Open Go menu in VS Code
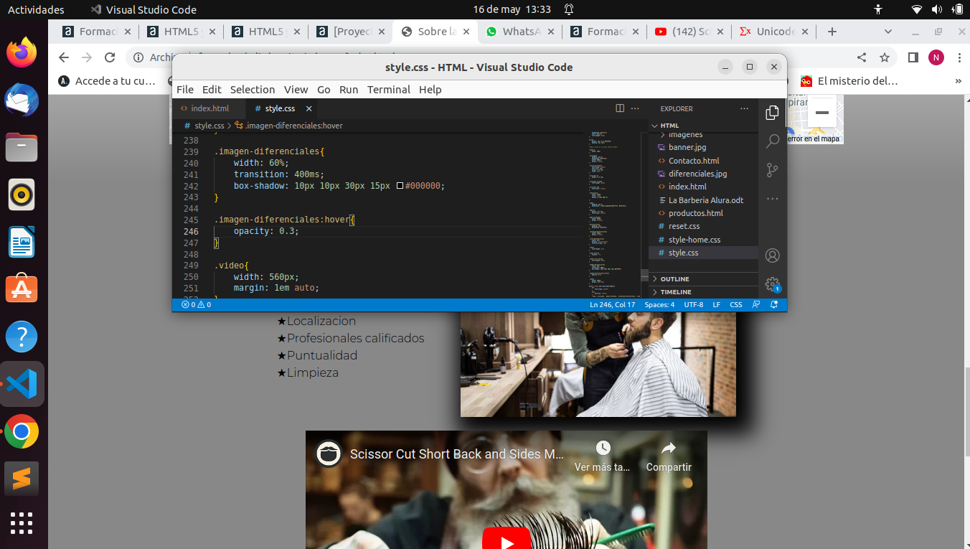 [324, 90]
